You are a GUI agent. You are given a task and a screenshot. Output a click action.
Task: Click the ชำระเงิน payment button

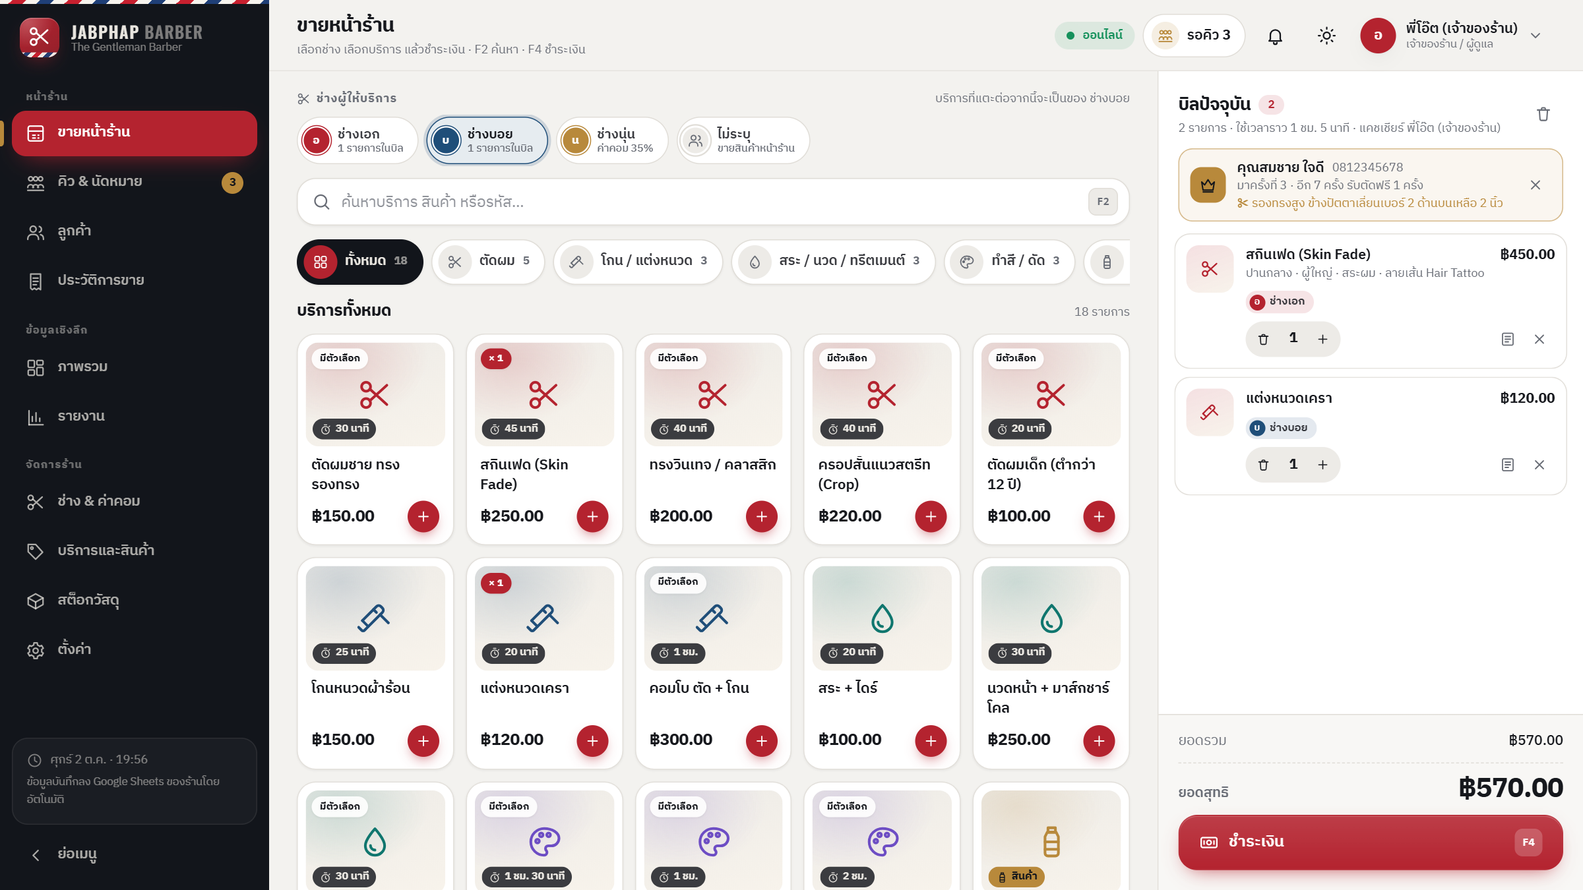pyautogui.click(x=1370, y=843)
